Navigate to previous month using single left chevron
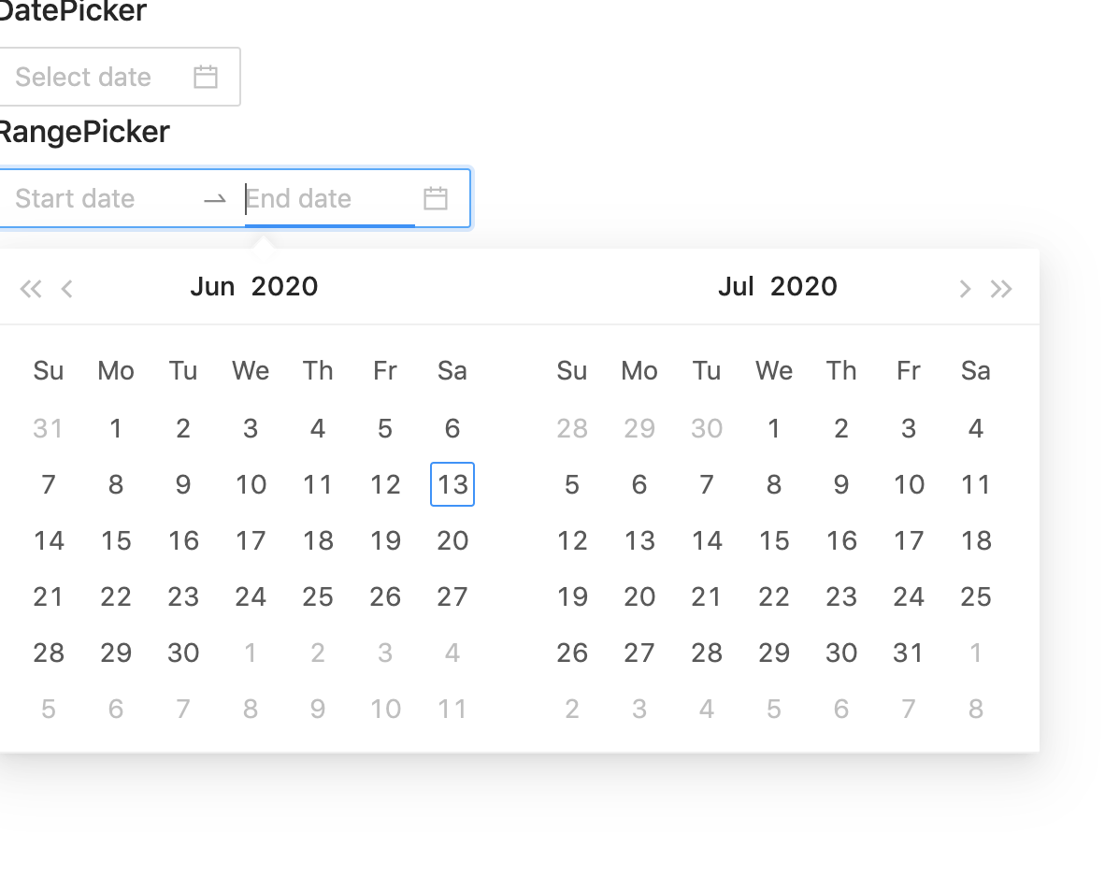This screenshot has height=890, width=1105. pyautogui.click(x=65, y=288)
